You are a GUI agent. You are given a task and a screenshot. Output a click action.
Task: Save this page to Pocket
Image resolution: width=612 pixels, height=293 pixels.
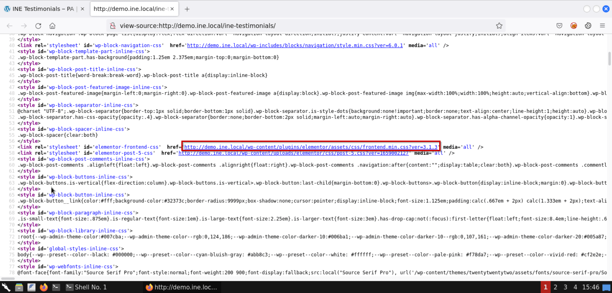tap(559, 26)
